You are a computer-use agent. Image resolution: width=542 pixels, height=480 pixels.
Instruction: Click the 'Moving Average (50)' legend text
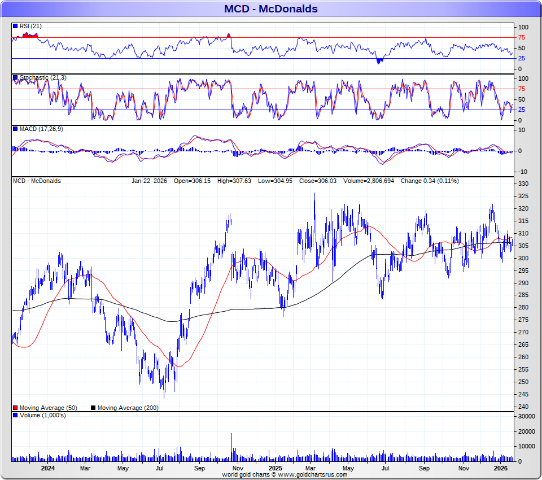[x=49, y=408]
